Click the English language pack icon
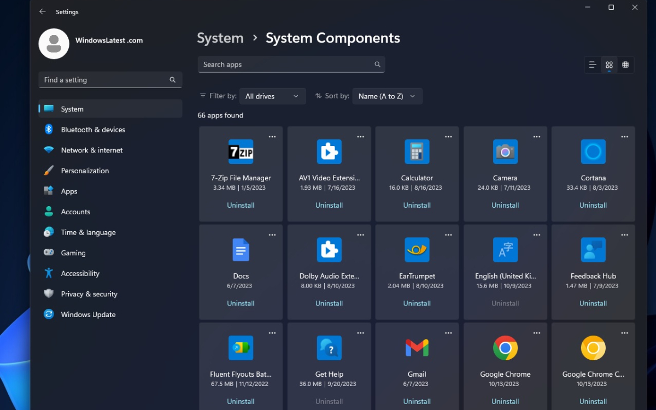This screenshot has height=410, width=656. point(505,250)
